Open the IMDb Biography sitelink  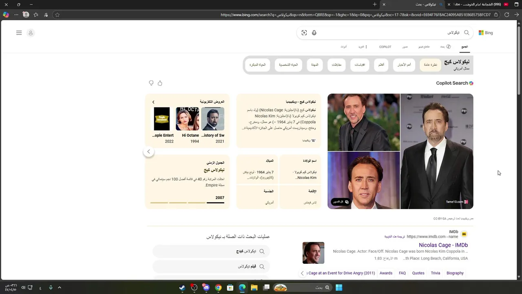click(x=455, y=273)
